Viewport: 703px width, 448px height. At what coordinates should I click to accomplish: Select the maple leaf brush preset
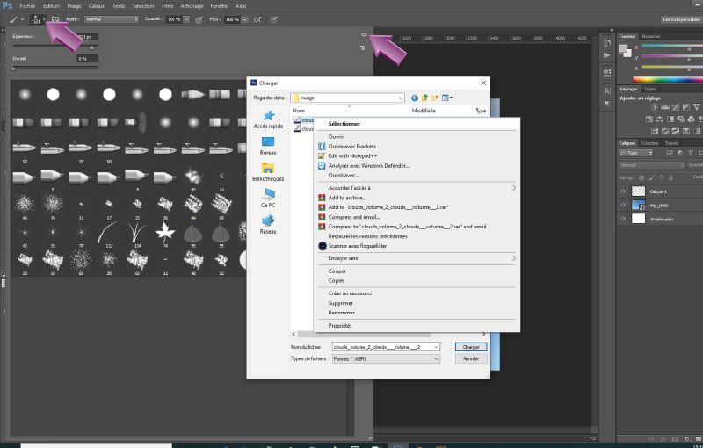163,232
